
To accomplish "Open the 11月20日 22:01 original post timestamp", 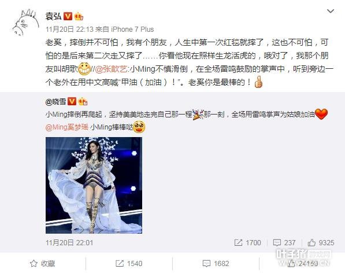I will [x=69, y=242].
